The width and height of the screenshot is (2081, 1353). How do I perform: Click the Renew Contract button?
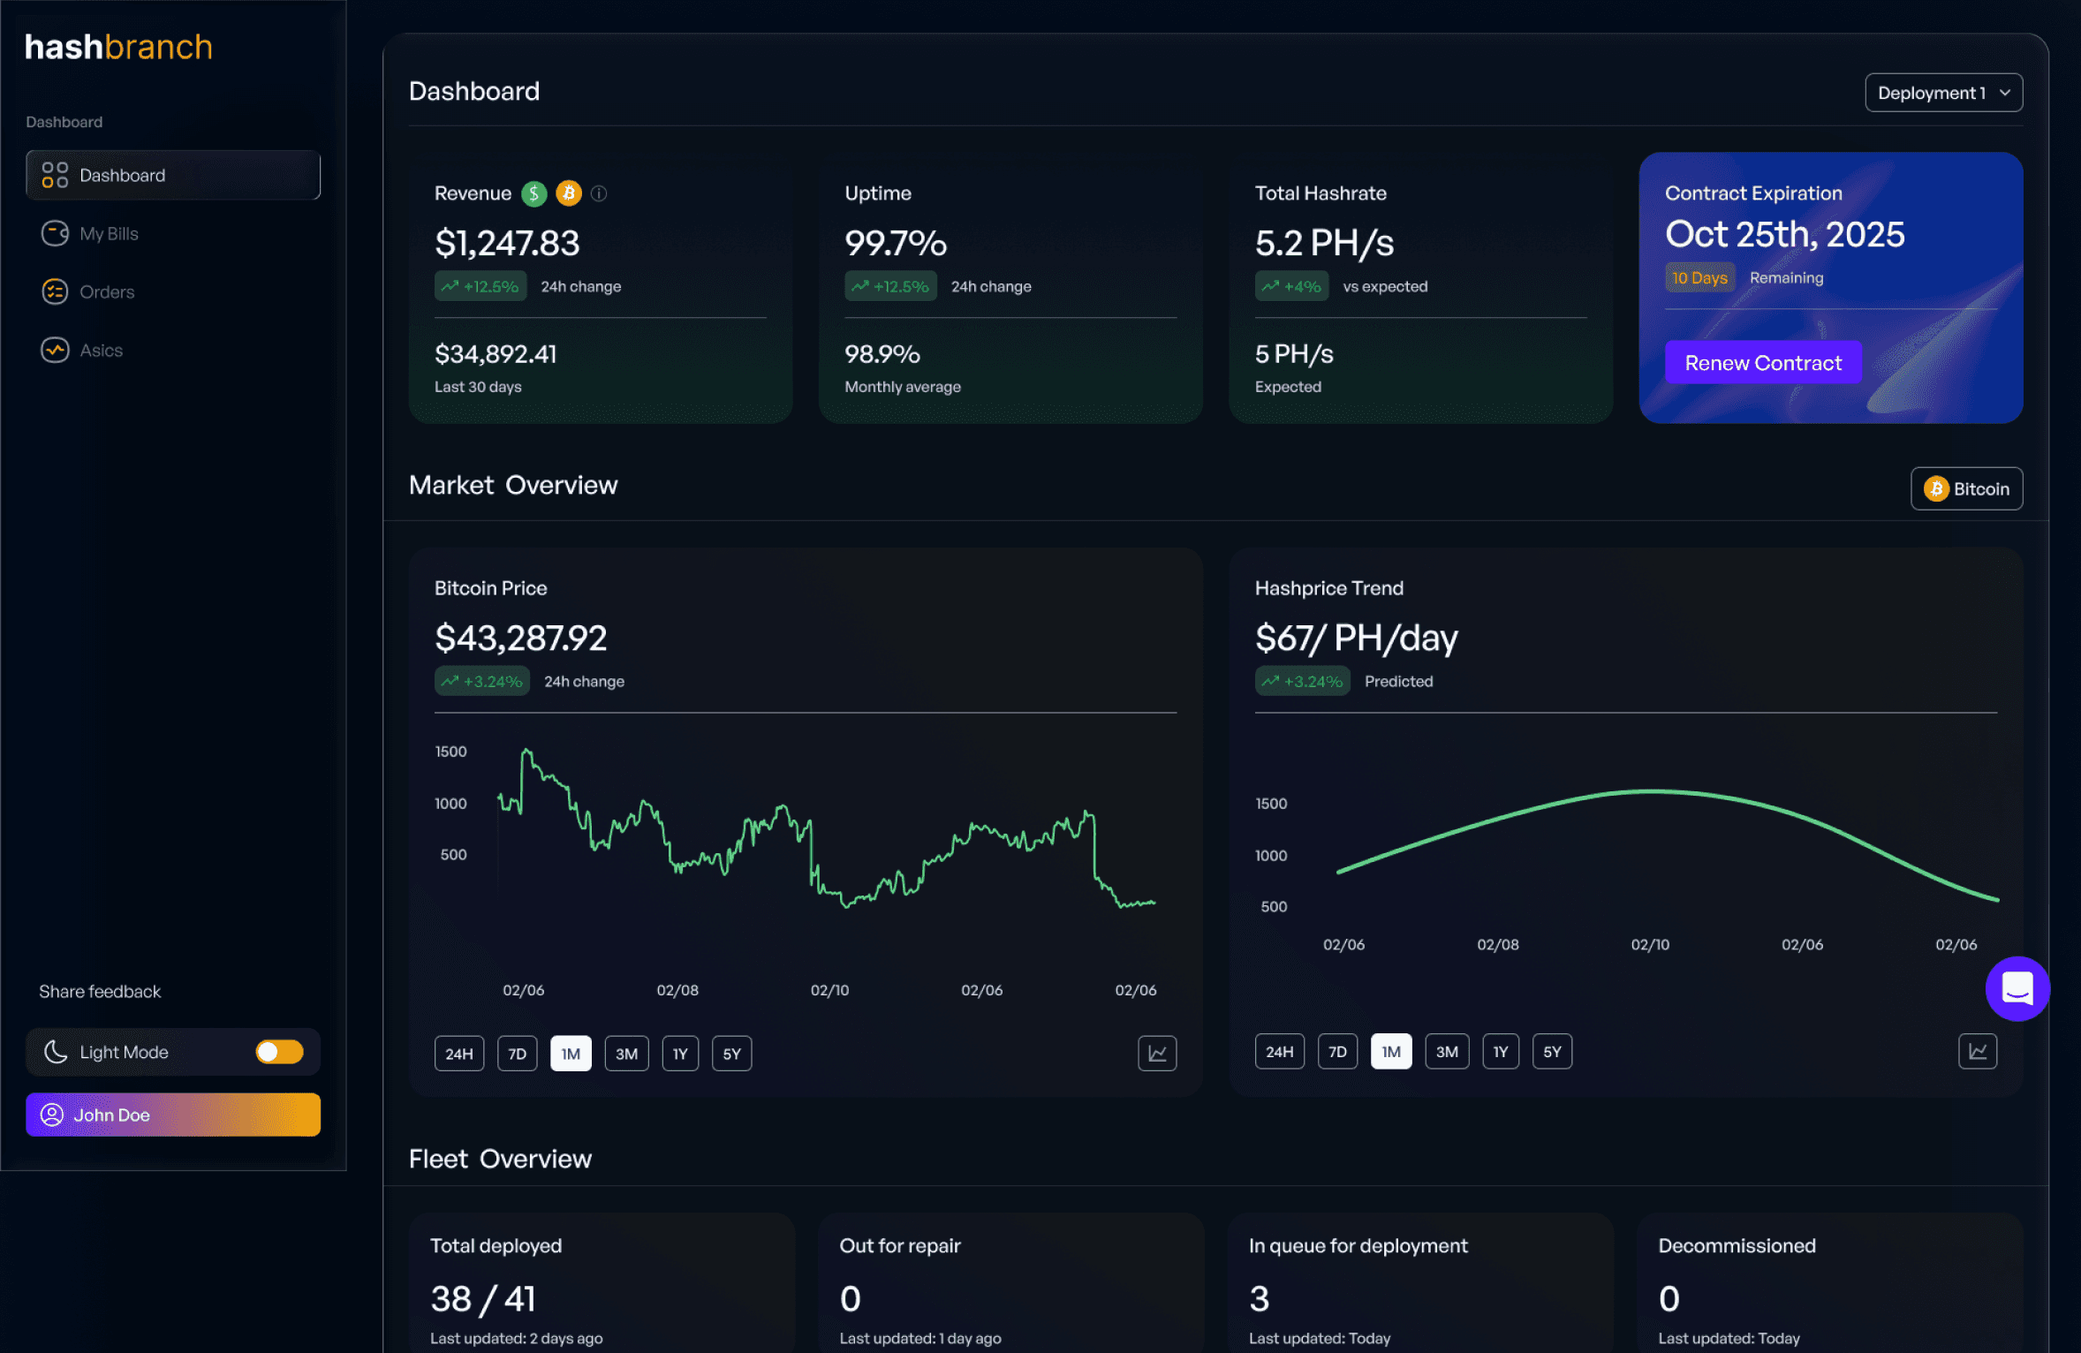[x=1762, y=363]
